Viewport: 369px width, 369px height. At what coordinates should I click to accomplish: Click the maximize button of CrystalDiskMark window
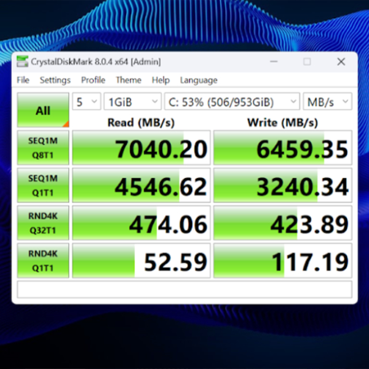pyautogui.click(x=307, y=61)
